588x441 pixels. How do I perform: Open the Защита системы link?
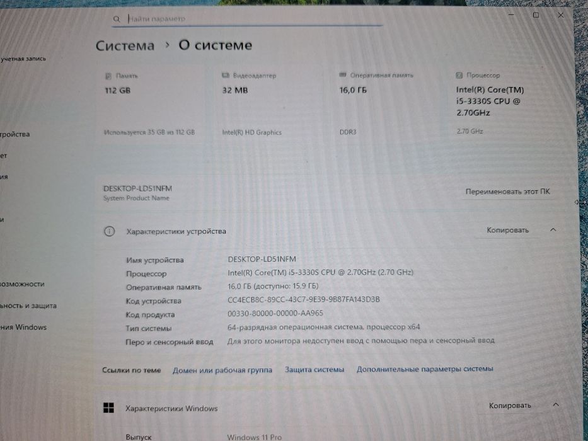tap(314, 369)
